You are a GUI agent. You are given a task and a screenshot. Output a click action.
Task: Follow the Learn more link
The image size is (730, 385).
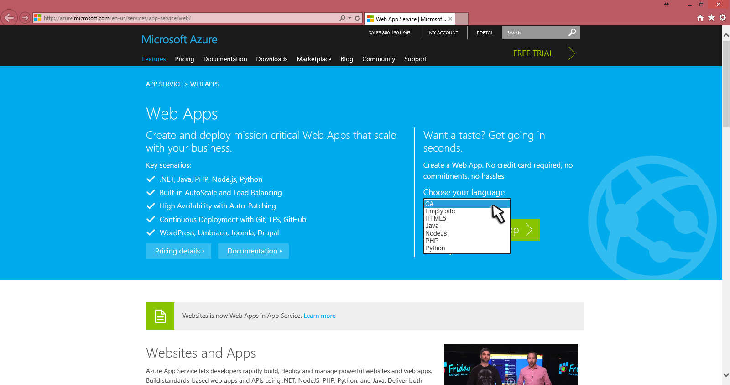[x=319, y=316]
